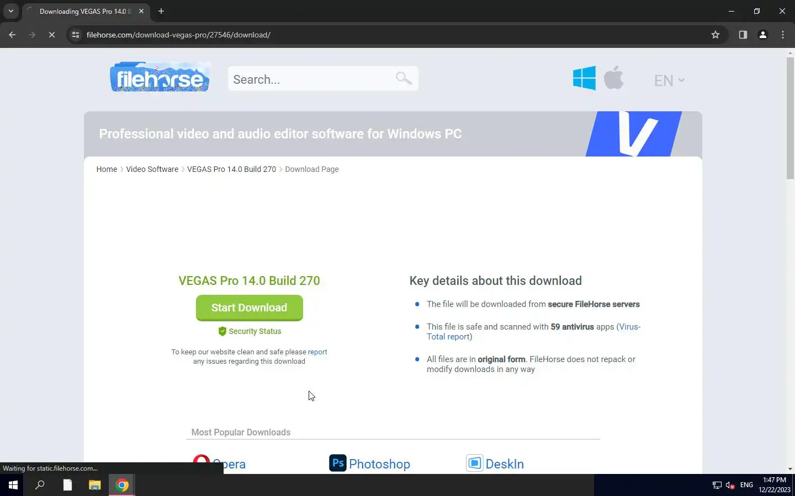795x496 pixels.
Task: Click the Chrome taskbar icon
Action: 122,485
